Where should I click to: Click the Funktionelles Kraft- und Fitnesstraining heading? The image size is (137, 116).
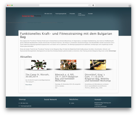[66, 35]
